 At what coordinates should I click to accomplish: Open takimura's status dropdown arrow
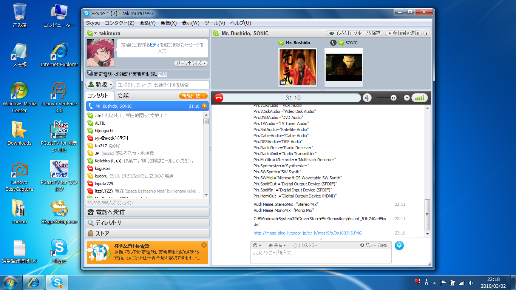tap(96, 34)
